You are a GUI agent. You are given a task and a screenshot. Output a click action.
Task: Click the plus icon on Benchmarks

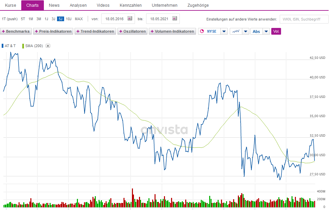point(3,31)
